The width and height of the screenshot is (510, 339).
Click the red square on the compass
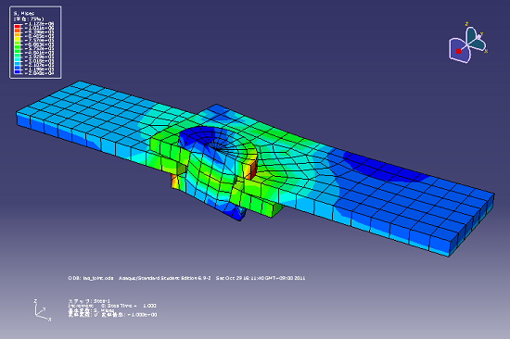click(x=458, y=51)
